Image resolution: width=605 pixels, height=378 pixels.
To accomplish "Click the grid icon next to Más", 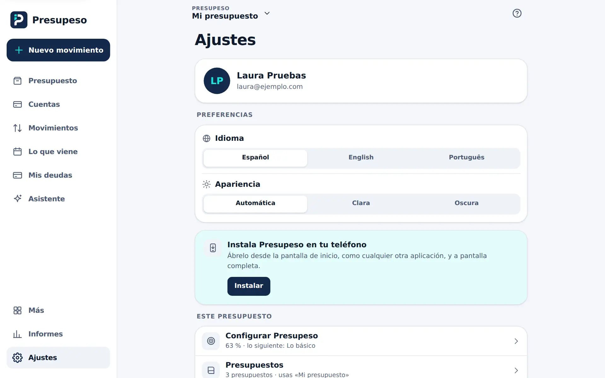I will click(x=17, y=310).
